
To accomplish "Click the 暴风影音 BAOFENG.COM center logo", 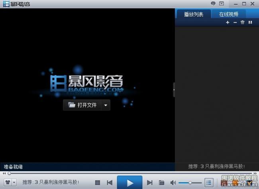I will pos(87,84).
